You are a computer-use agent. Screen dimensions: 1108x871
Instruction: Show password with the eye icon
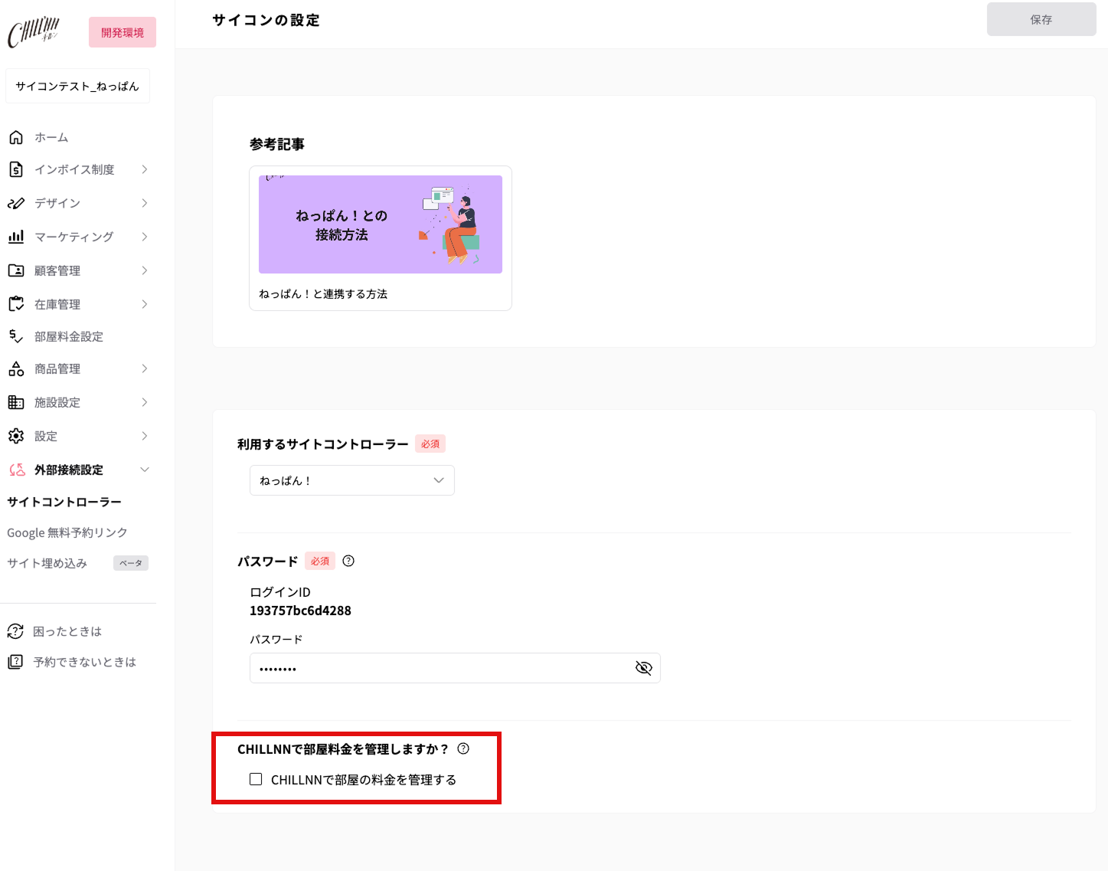644,668
